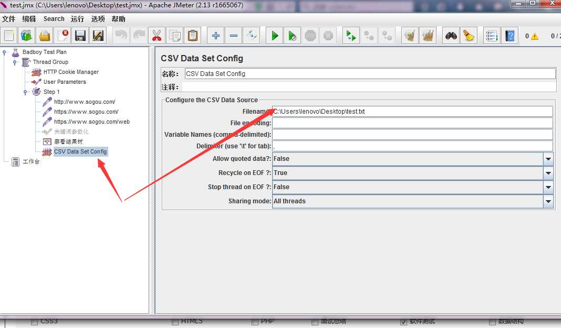This screenshot has height=328, width=561.
Task: Select disabled 关键词参数化 tree node
Action: tap(71, 132)
